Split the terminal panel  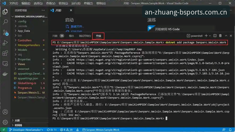pyautogui.click(x=215, y=36)
